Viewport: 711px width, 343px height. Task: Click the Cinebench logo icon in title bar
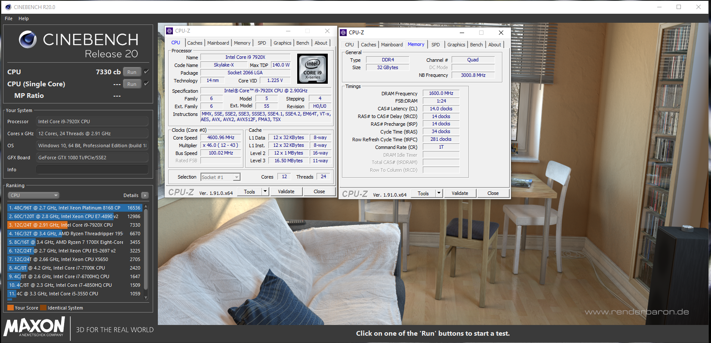[8, 7]
